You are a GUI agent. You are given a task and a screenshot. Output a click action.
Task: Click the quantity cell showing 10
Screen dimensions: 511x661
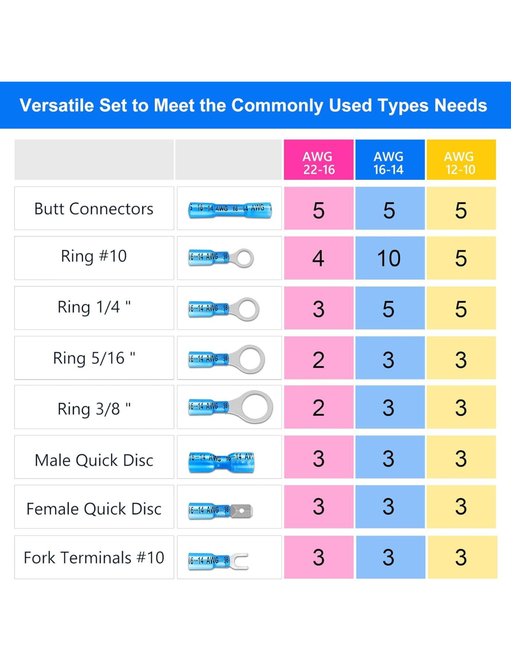pyautogui.click(x=389, y=258)
